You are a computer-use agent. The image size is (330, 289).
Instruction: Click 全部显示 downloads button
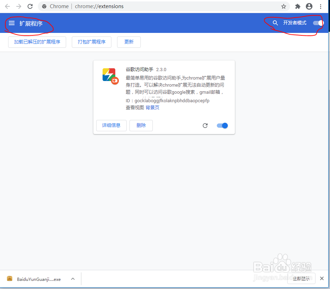click(x=301, y=278)
